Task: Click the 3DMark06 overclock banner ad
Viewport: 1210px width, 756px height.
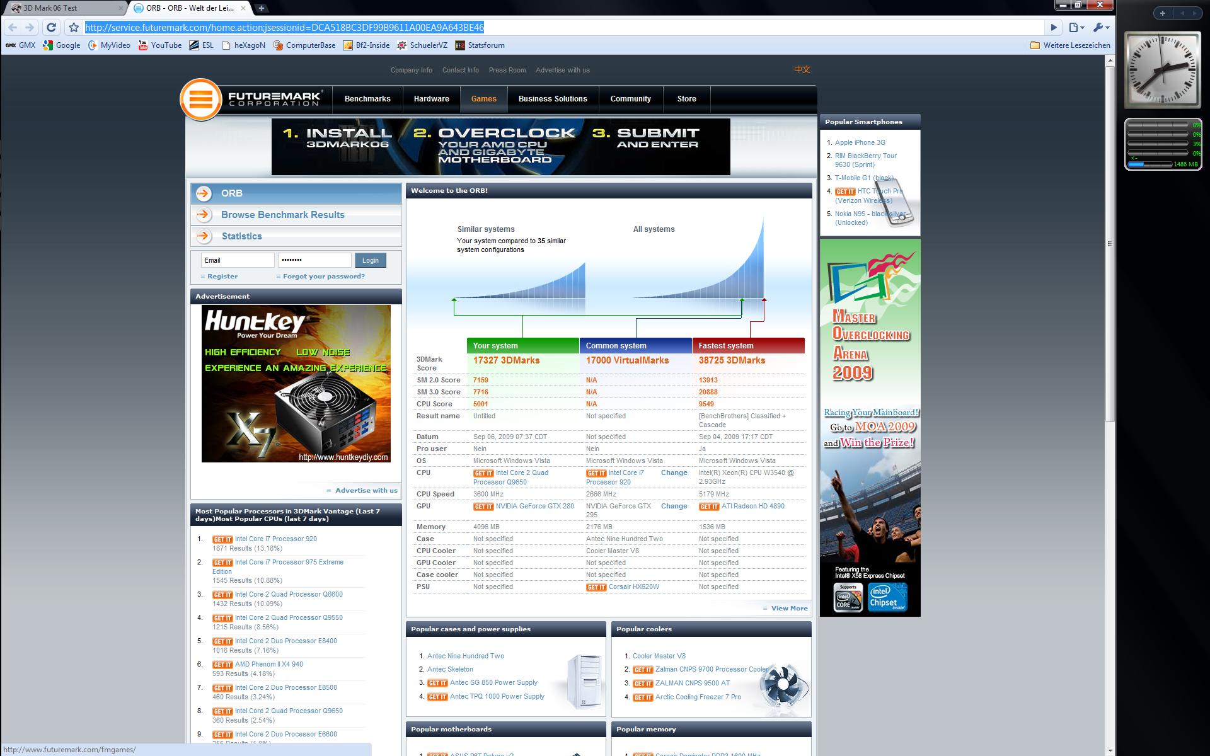Action: [x=501, y=147]
